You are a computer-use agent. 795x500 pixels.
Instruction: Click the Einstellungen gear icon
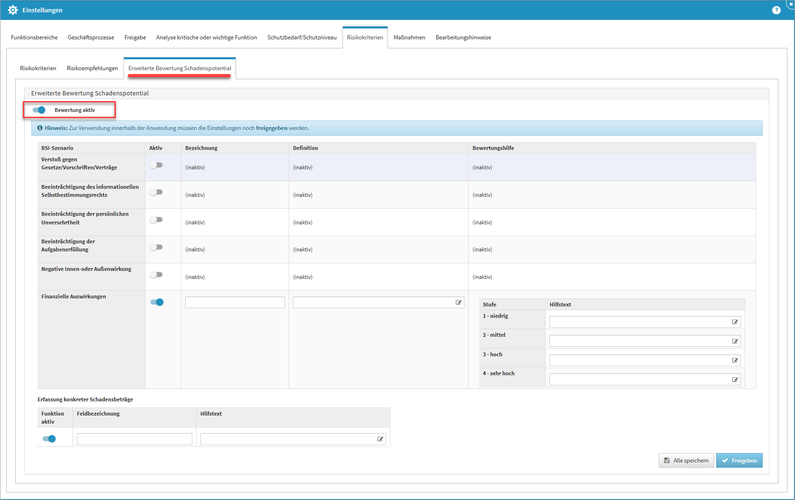[x=13, y=10]
